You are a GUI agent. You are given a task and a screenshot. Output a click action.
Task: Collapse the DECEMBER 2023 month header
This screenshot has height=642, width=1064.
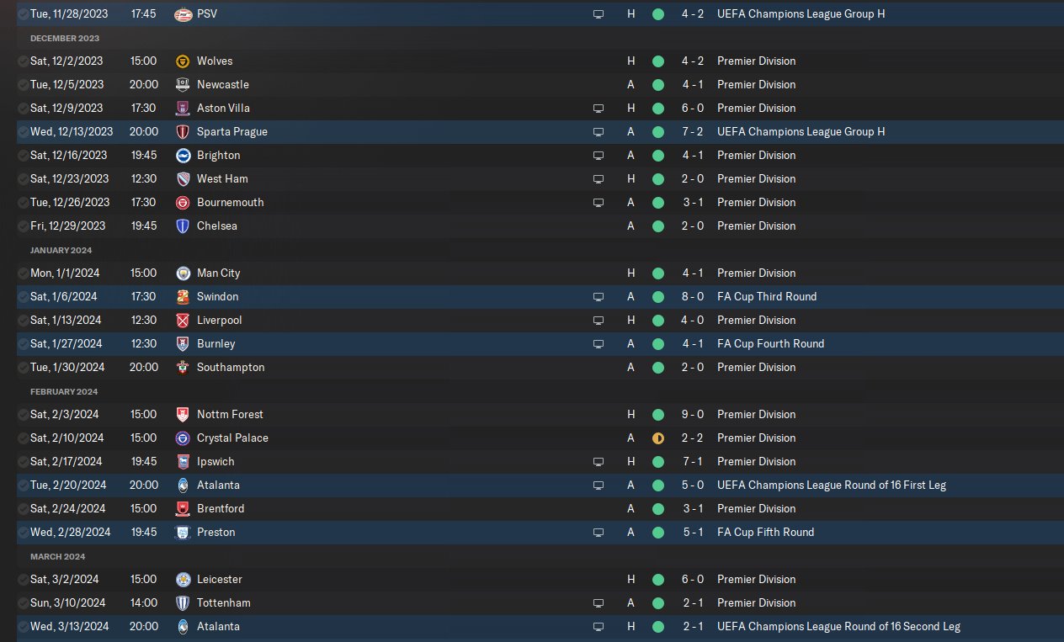coord(64,38)
